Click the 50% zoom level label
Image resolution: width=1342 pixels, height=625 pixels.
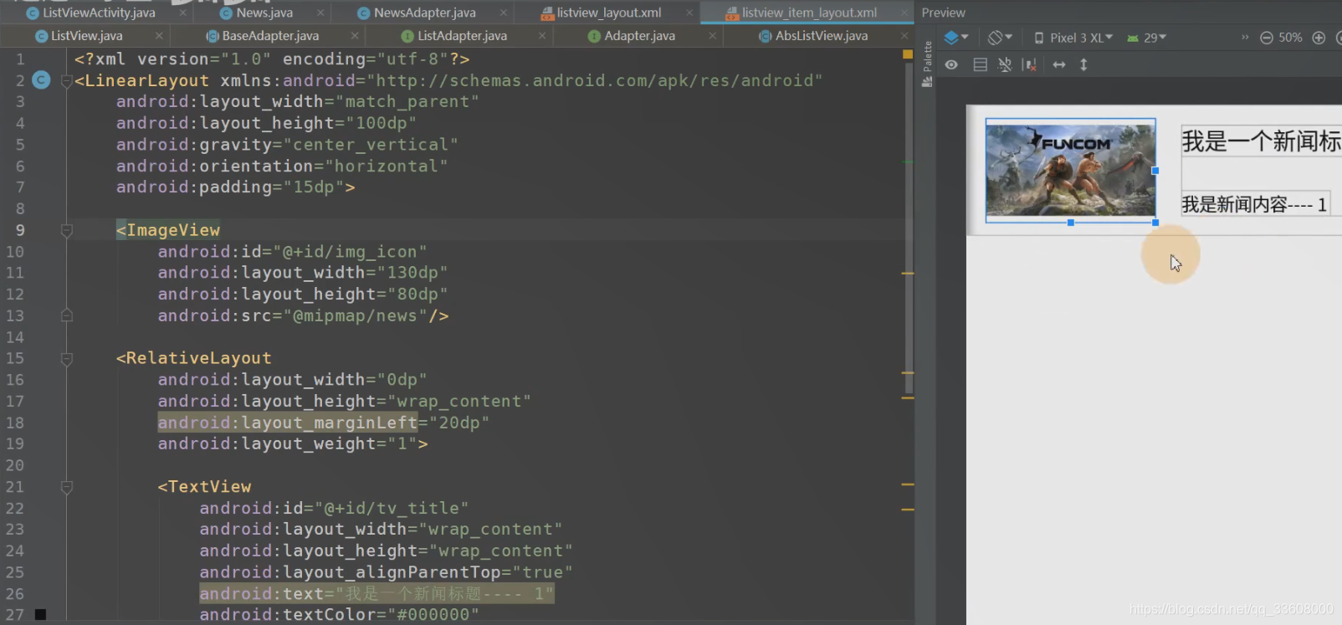pos(1290,38)
